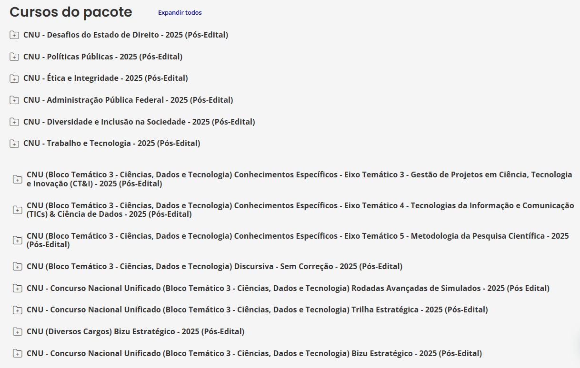Expand folder icon for Eixo Temático 3 course
Viewport: 580px width, 368px height.
18,179
